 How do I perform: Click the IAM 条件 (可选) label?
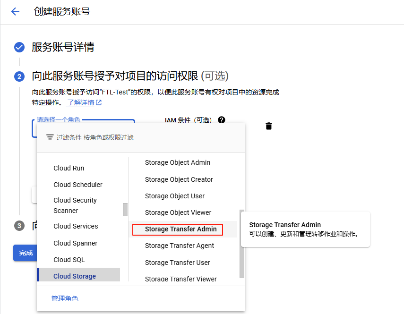tap(188, 120)
